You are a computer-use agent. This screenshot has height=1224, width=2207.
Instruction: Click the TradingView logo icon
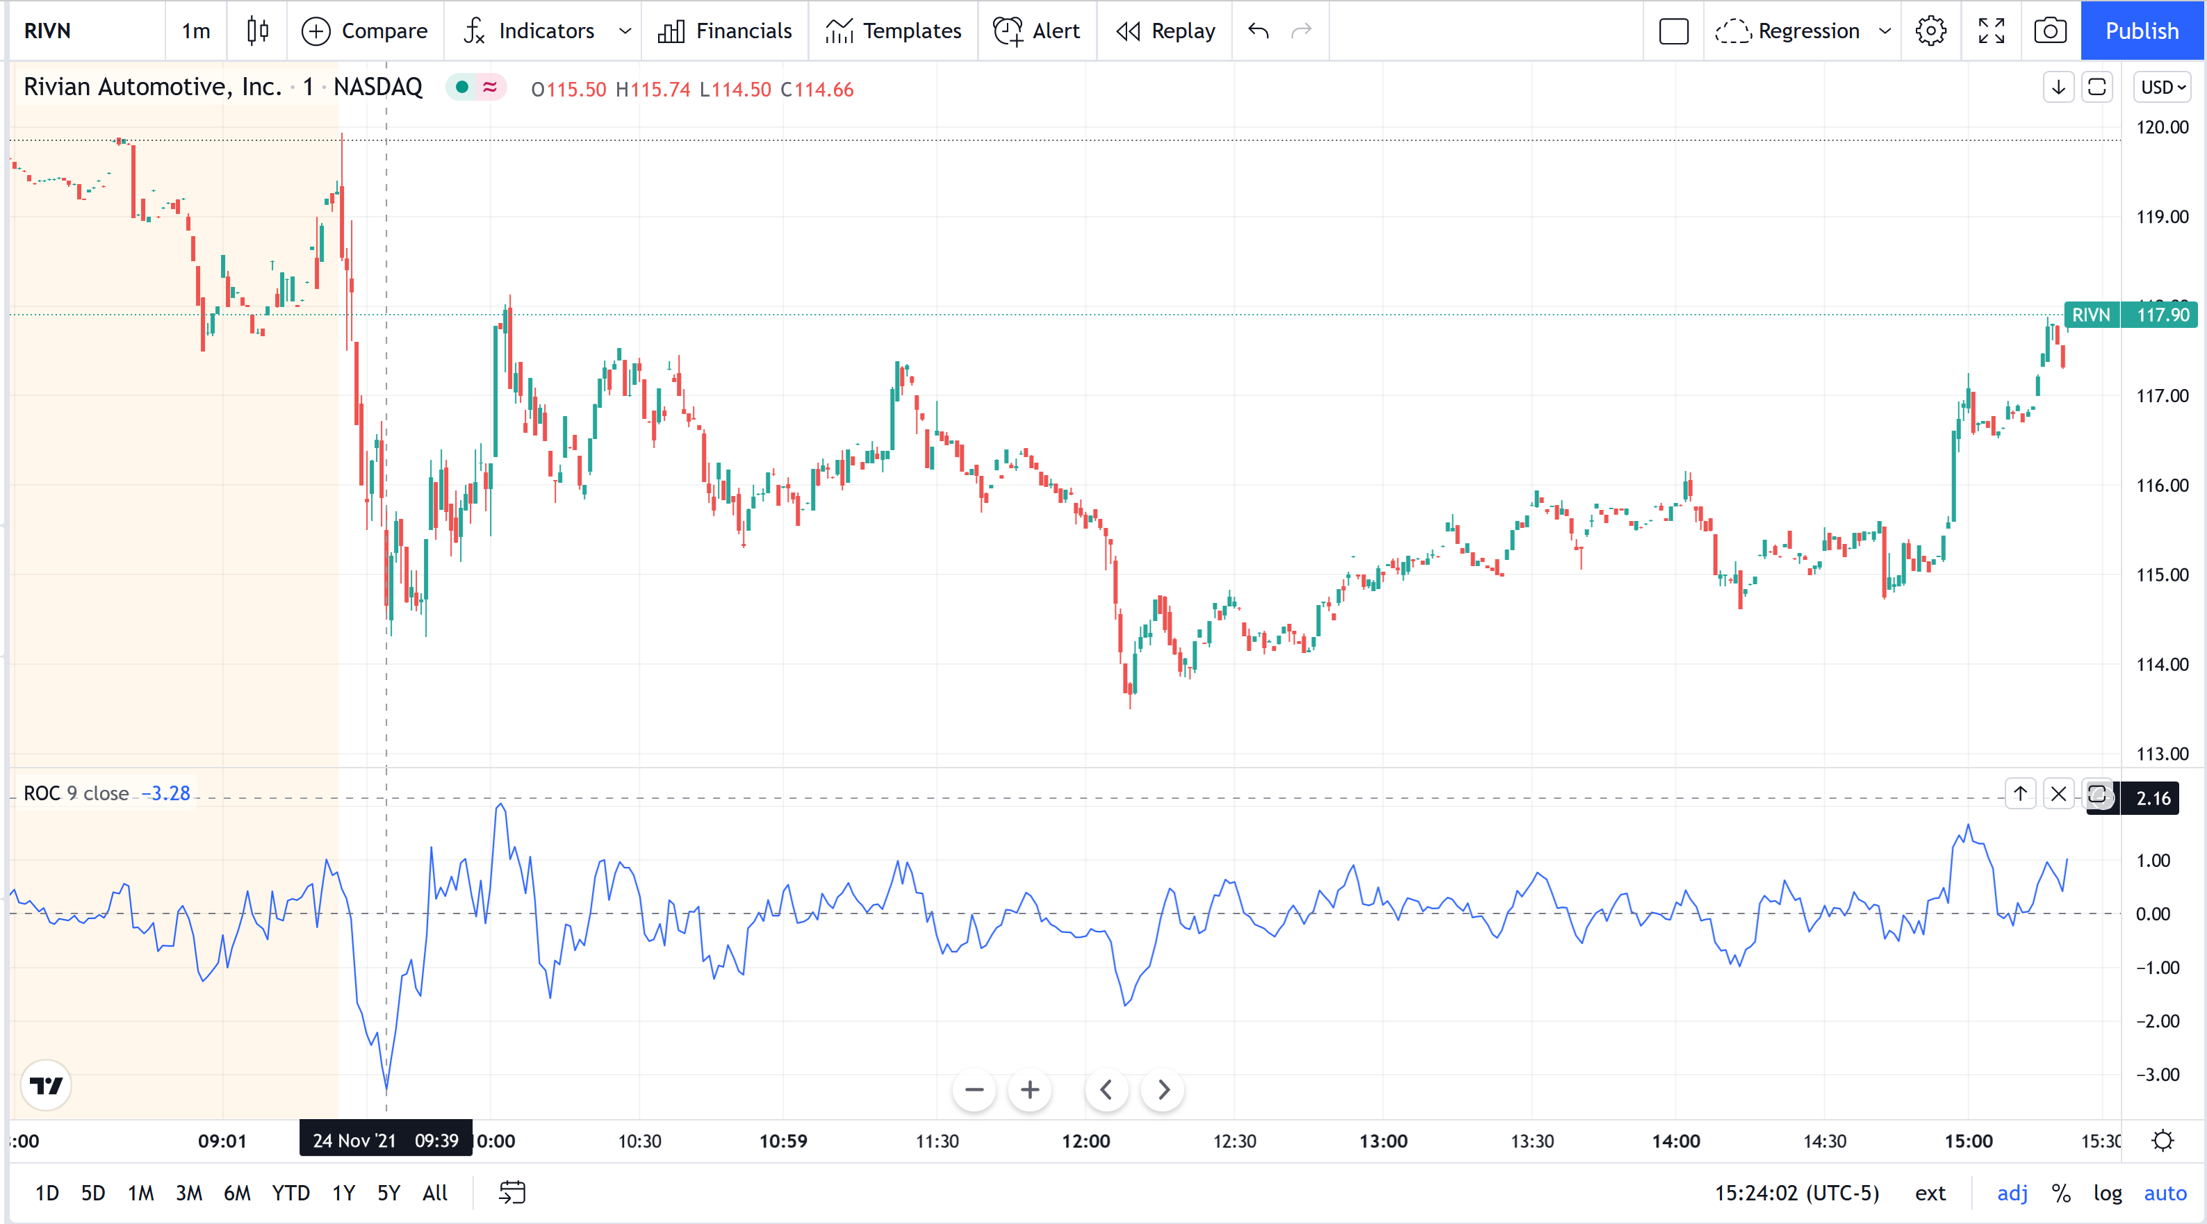(x=47, y=1086)
